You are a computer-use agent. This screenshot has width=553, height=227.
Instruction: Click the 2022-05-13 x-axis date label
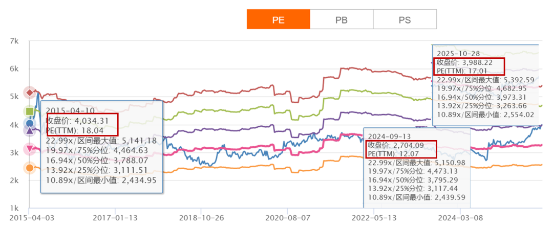coord(374,217)
